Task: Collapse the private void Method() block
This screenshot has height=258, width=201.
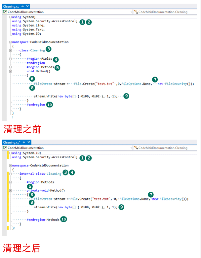Action: point(10,191)
